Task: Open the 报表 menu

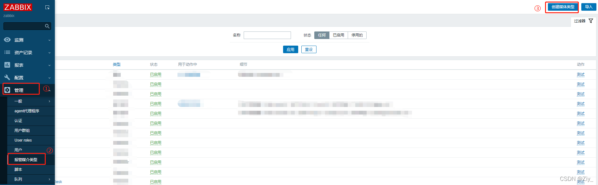Action: click(x=19, y=65)
